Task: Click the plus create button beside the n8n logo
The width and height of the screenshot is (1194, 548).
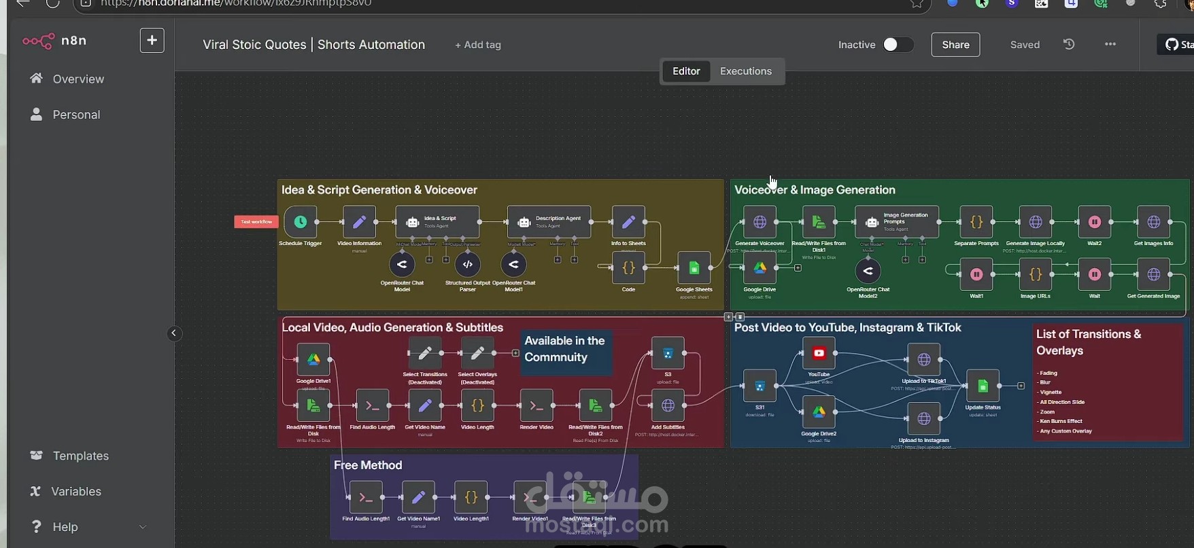Action: coord(152,41)
